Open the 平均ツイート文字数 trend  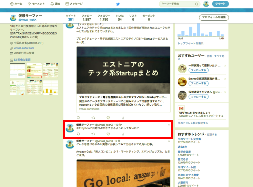[190, 139]
